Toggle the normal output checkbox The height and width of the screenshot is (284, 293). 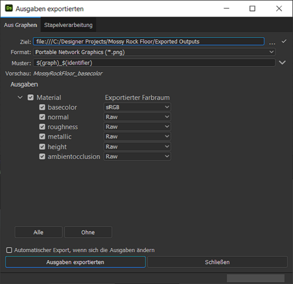[42, 117]
